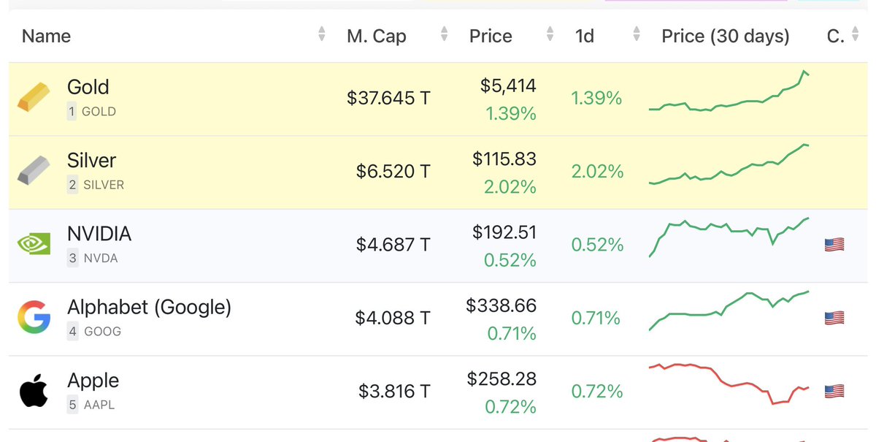Screen dimensions: 876x442
Task: Click the US flag in NVIDIA row
Action: (x=834, y=245)
